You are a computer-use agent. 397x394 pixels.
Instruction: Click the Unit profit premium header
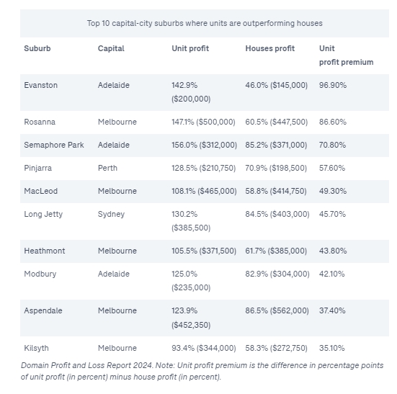346,55
